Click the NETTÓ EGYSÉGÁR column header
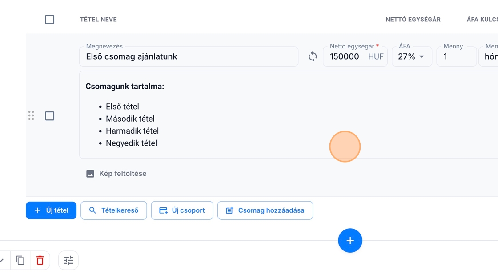498x278 pixels. pyautogui.click(x=413, y=20)
